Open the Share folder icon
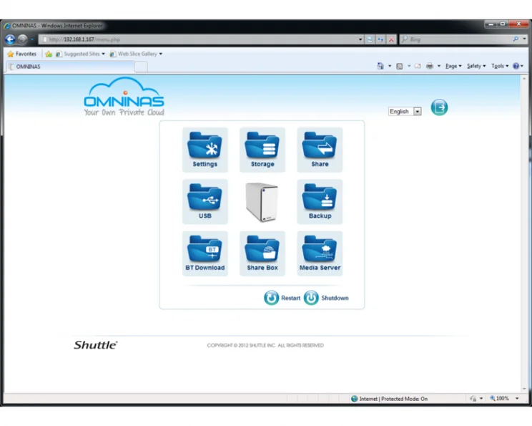The width and height of the screenshot is (532, 426). point(320,150)
